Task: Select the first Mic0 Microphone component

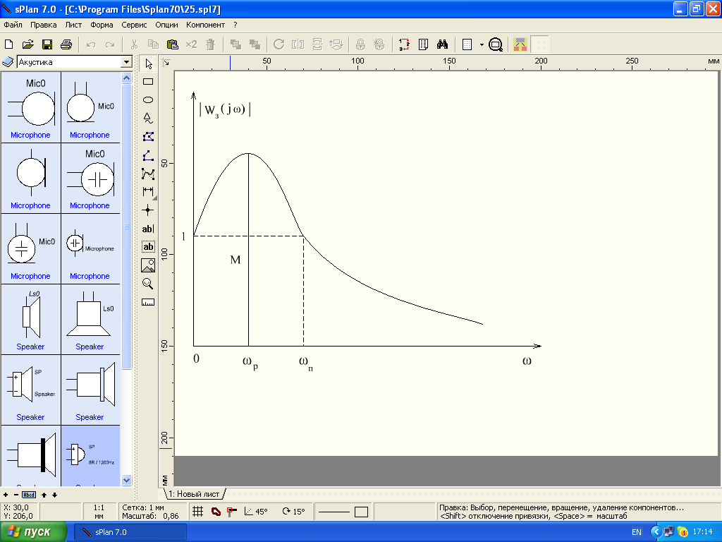Action: point(31,107)
